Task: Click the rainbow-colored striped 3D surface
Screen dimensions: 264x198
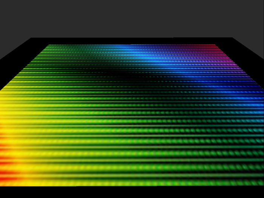Action: pyautogui.click(x=132, y=115)
